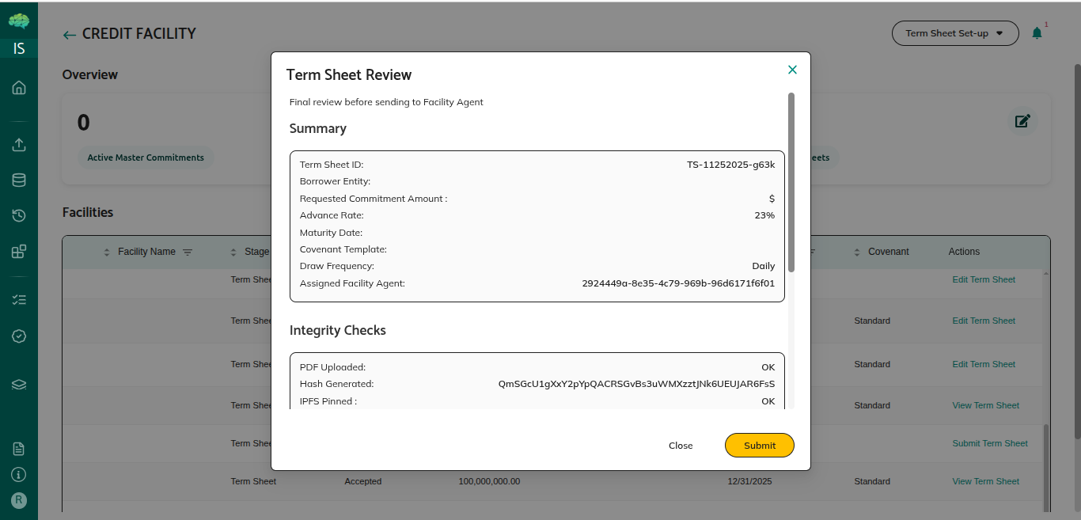Open the Facility Name column filter
This screenshot has width=1081, height=520.
coord(188,252)
